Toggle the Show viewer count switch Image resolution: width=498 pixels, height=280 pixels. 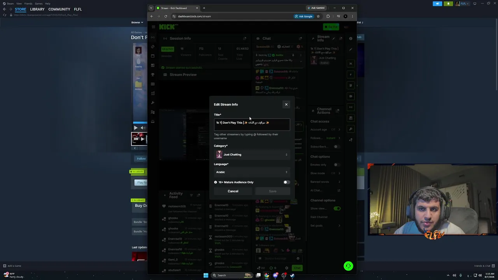point(337,208)
